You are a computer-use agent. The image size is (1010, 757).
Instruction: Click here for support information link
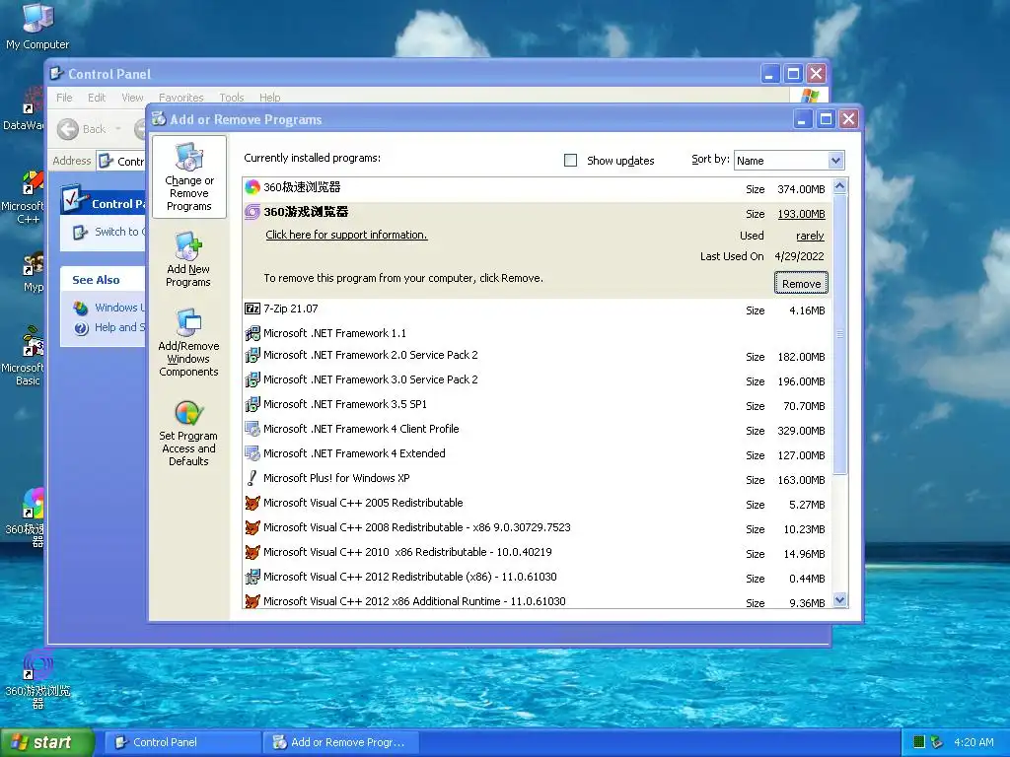[346, 235]
